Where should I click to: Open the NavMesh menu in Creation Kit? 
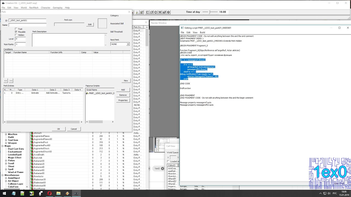pyautogui.click(x=34, y=8)
